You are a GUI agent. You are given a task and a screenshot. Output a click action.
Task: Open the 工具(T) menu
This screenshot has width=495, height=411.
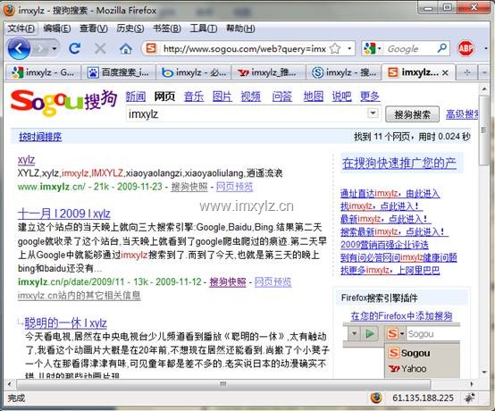(204, 29)
